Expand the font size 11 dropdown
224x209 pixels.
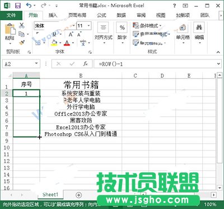(89, 26)
